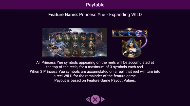Click the 'Princess Yue - Expanding WILD' title text
Image resolution: width=190 pixels, height=106 pixels.
point(110,14)
